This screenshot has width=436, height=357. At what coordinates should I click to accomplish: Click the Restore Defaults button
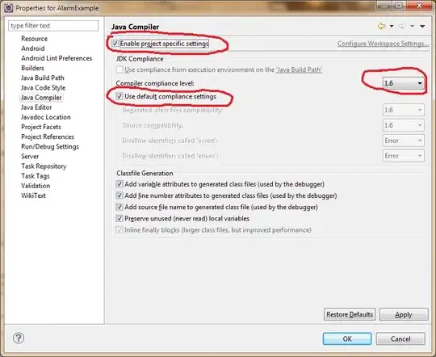tap(350, 314)
